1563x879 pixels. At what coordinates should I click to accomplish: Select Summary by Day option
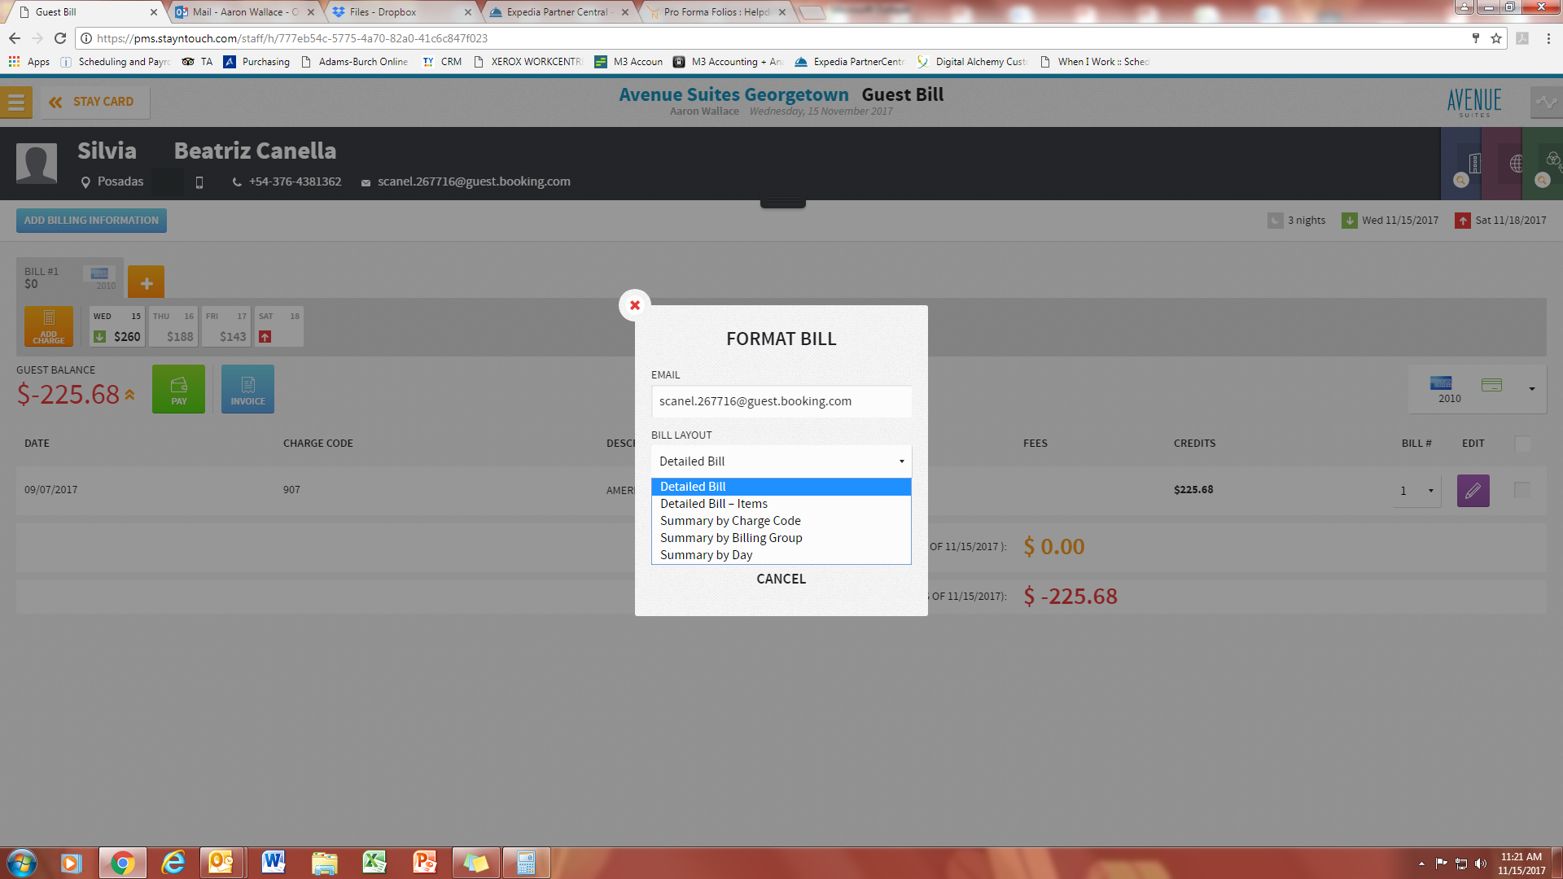pyautogui.click(x=706, y=555)
